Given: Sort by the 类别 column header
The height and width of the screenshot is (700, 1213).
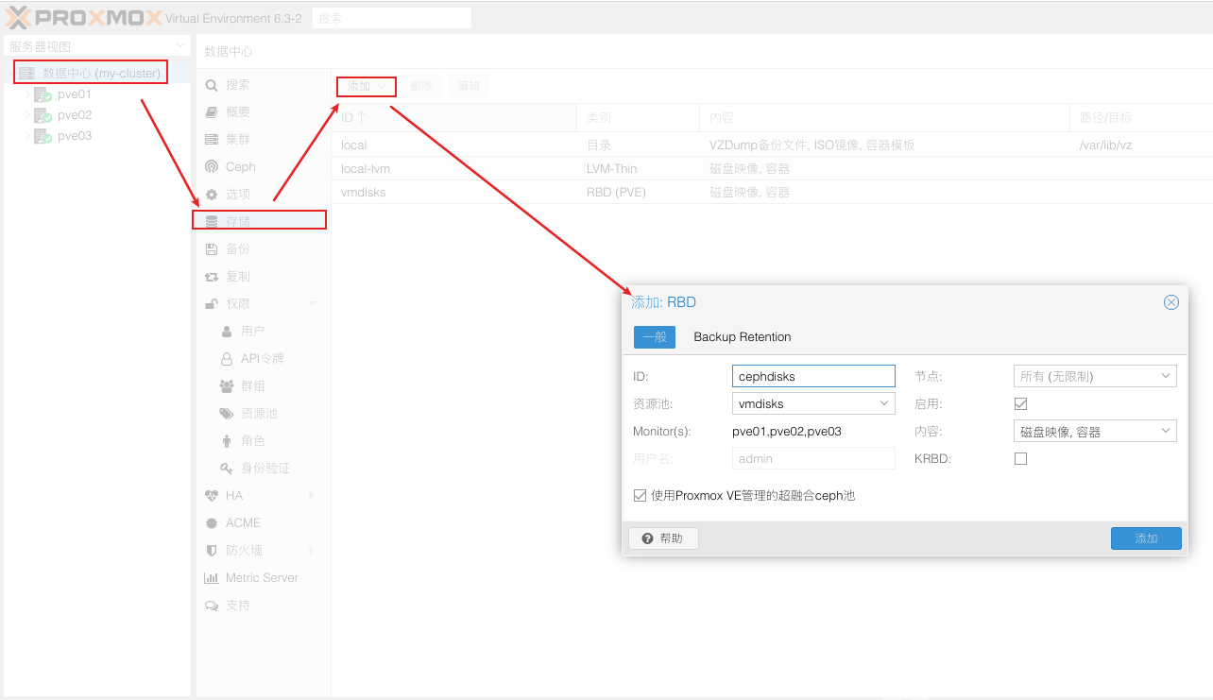Looking at the screenshot, I should point(638,118).
